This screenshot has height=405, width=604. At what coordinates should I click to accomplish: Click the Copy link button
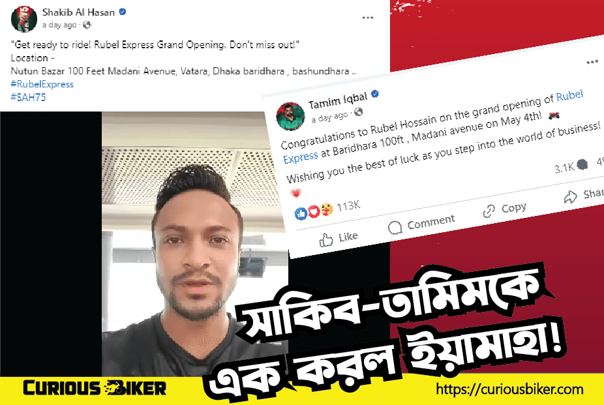coord(505,209)
